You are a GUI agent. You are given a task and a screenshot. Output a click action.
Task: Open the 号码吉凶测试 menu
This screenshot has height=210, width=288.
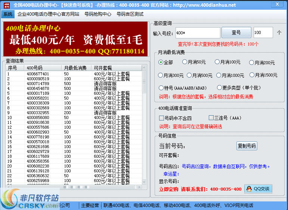pyautogui.click(x=130, y=14)
